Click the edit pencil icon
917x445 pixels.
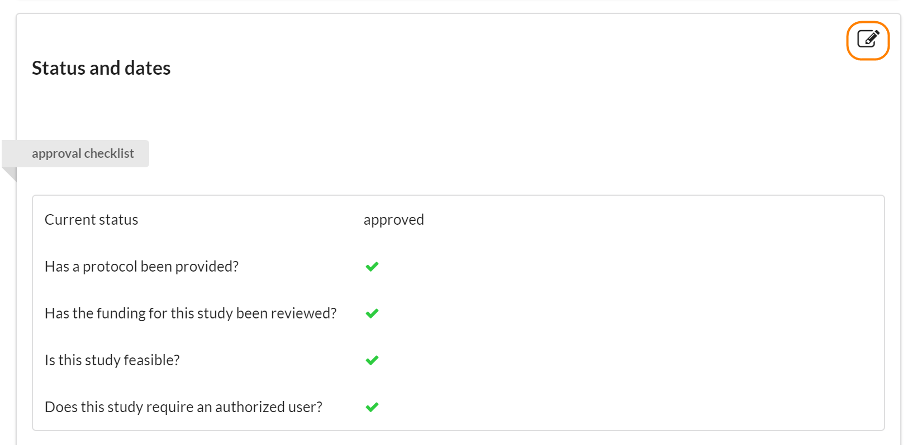pos(868,40)
